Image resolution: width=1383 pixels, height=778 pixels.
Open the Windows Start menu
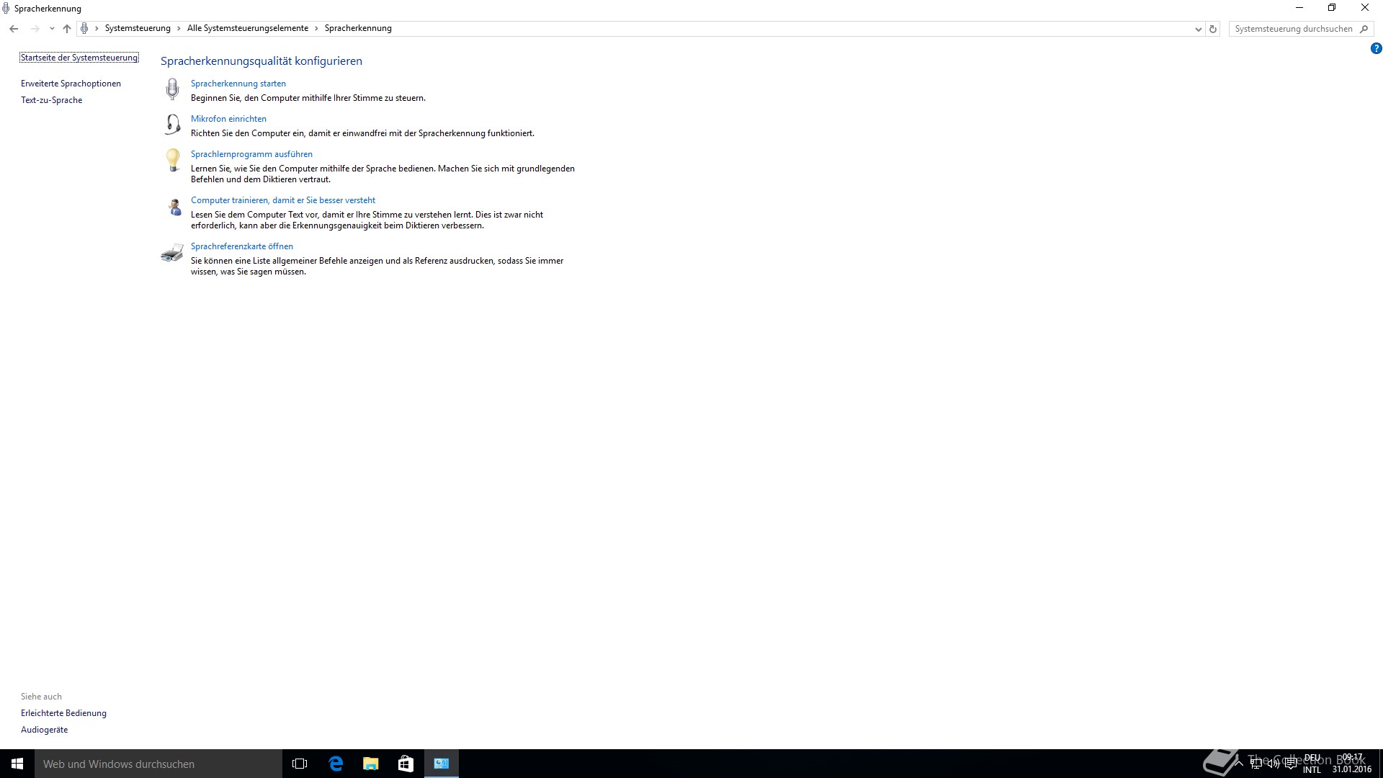tap(17, 764)
